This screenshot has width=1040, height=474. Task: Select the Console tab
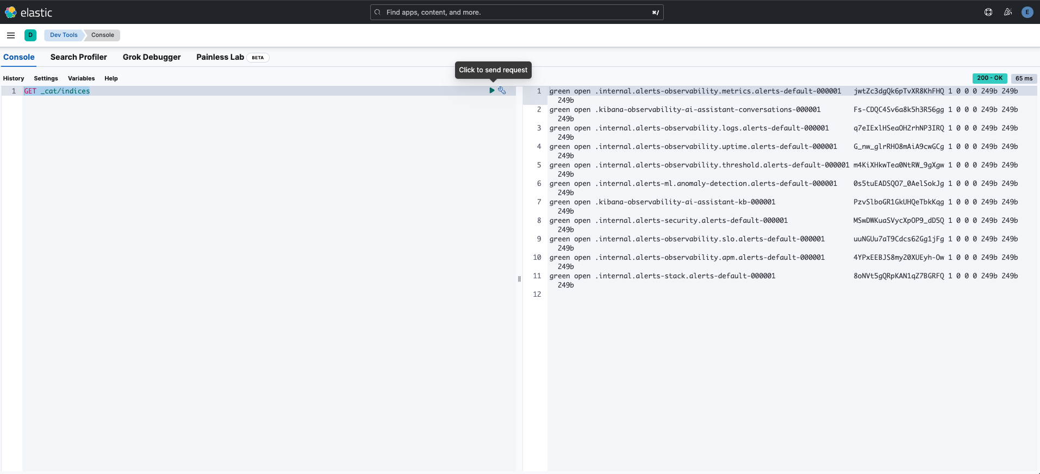(x=19, y=57)
